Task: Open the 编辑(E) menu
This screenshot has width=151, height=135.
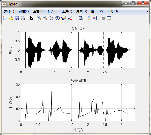Action: click(x=24, y=11)
